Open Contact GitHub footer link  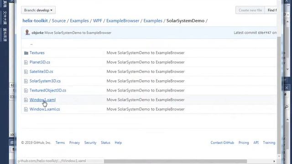tap(222, 143)
